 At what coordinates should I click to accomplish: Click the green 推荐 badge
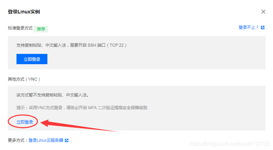(41, 29)
